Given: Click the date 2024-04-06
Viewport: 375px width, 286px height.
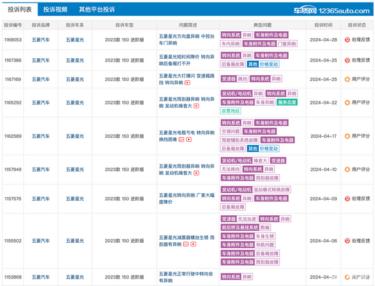Looking at the screenshot, I should point(323,241).
